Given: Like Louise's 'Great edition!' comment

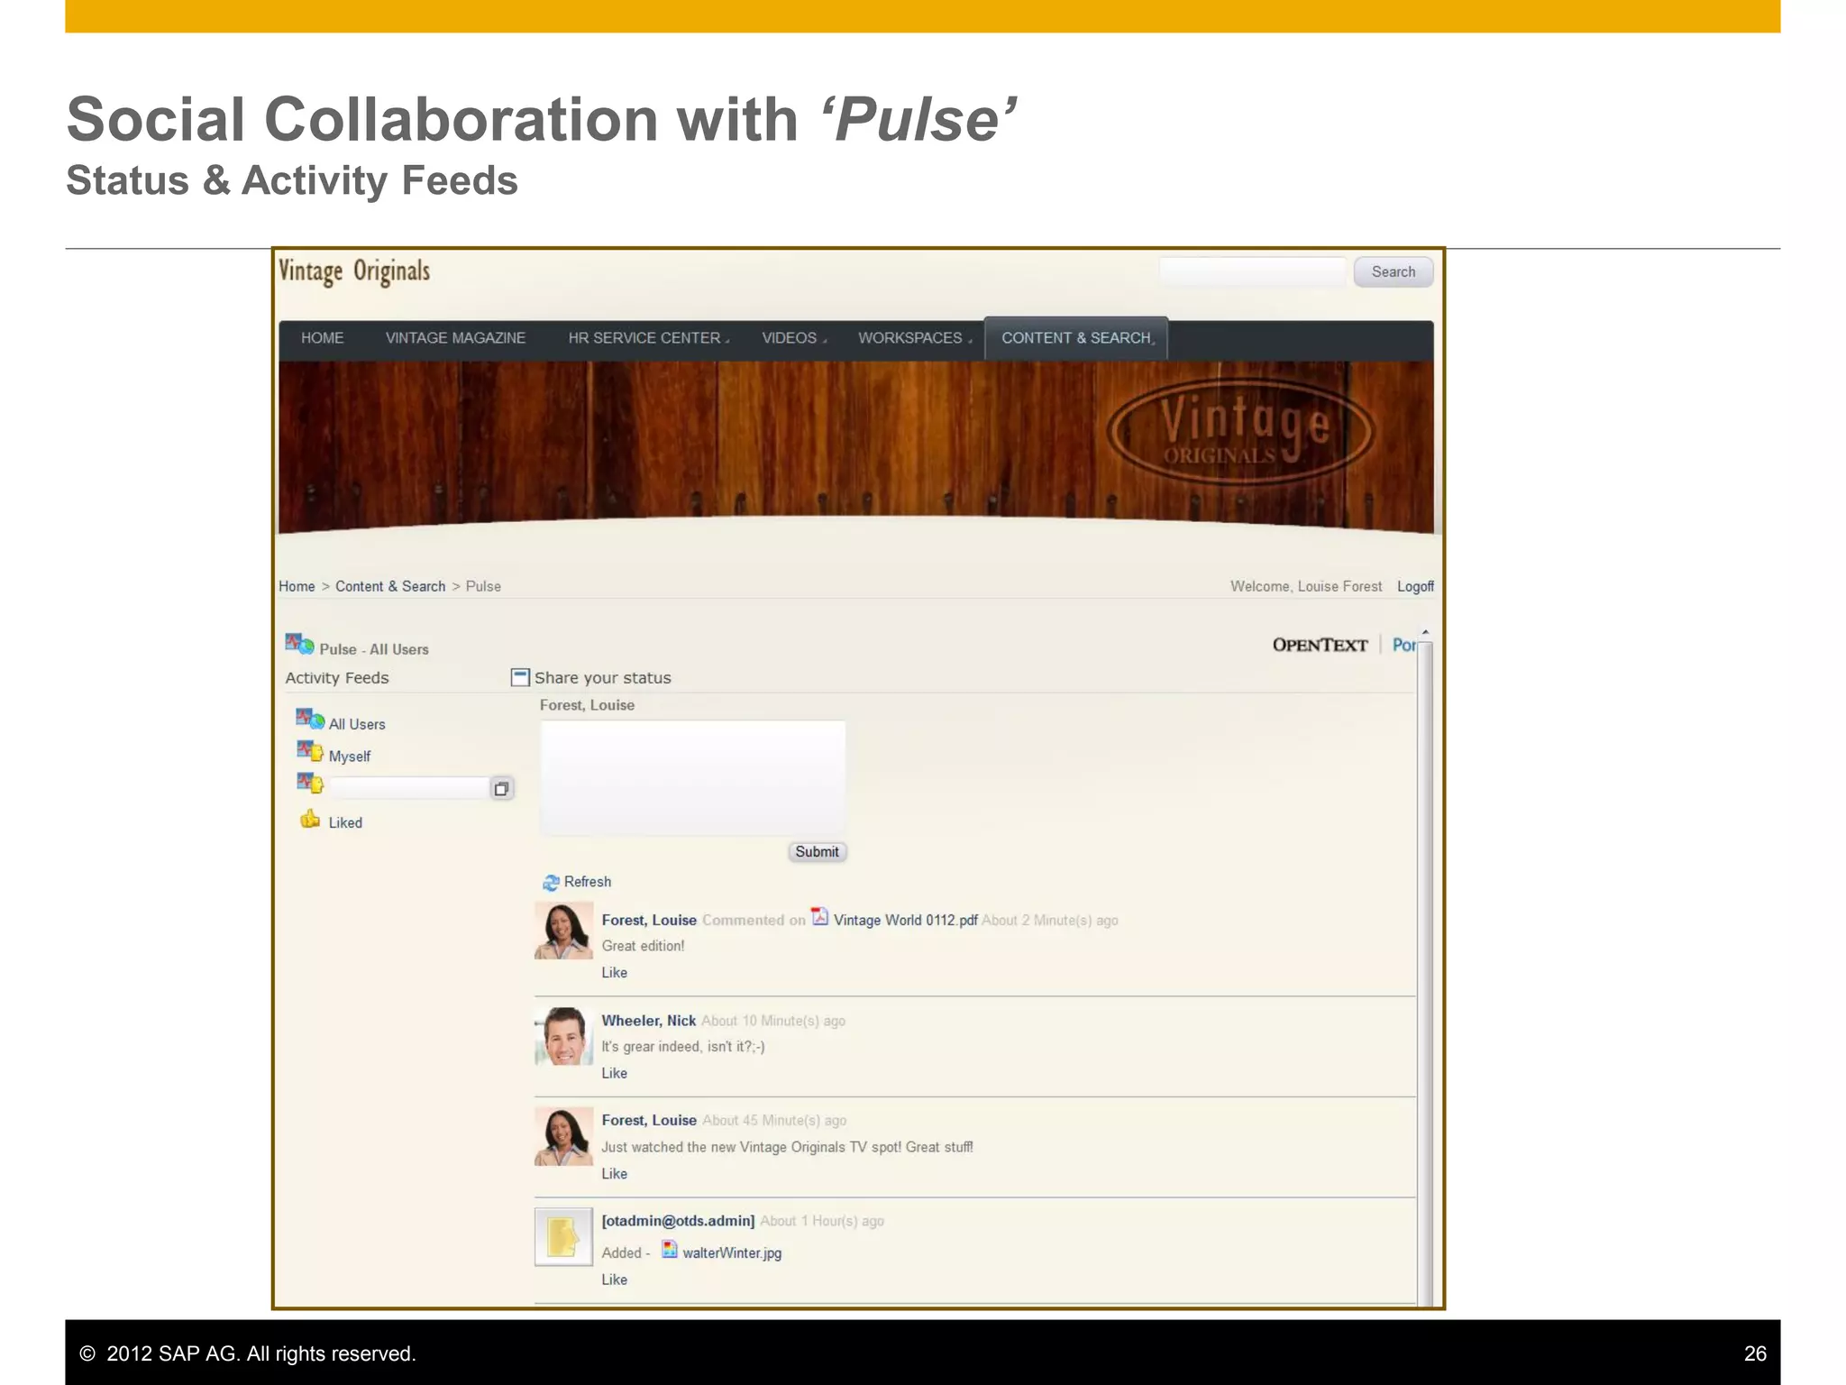Looking at the screenshot, I should pos(615,972).
